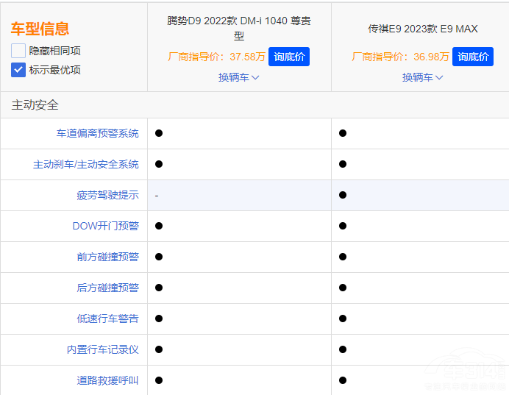Click 腾势D9 dot icon for 车道偏离预警系统
509x395 pixels.
(x=159, y=133)
